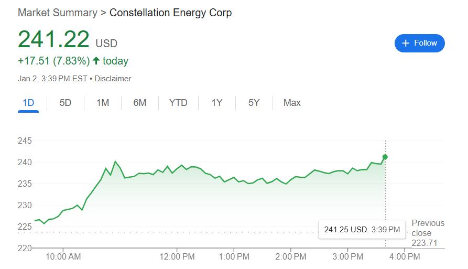468x269 pixels.
Task: Click the Follow button
Action: pos(419,43)
